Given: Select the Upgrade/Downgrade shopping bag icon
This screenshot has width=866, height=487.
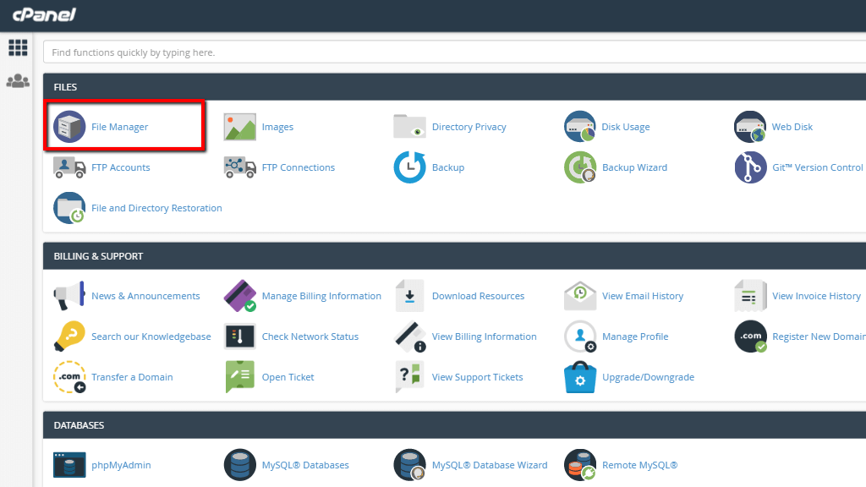Looking at the screenshot, I should 580,377.
